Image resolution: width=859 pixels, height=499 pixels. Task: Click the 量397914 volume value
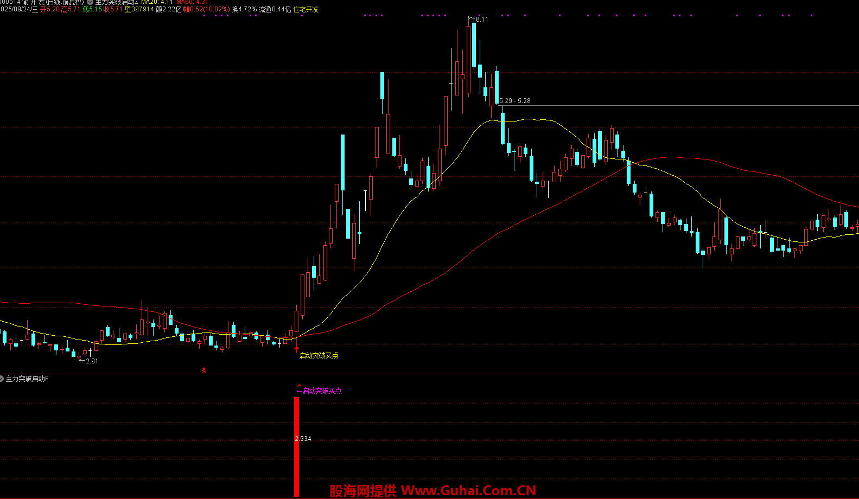139,9
